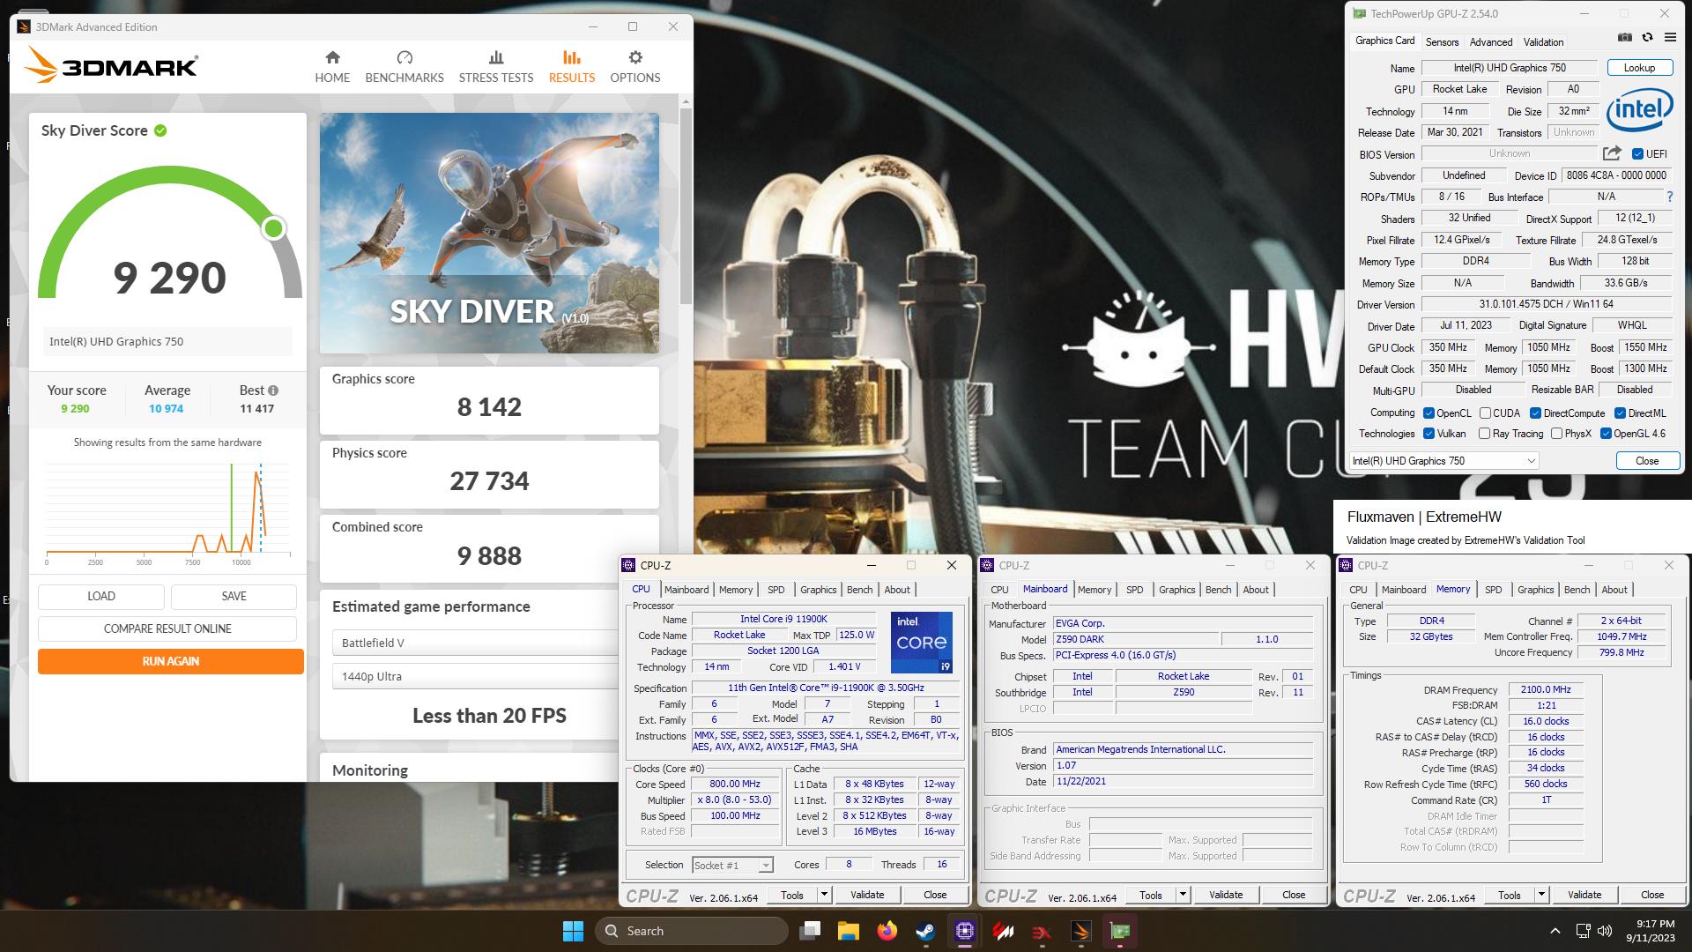The width and height of the screenshot is (1692, 952).
Task: Click the Intel Core i9 badge in CPU-Z
Action: coord(921,643)
